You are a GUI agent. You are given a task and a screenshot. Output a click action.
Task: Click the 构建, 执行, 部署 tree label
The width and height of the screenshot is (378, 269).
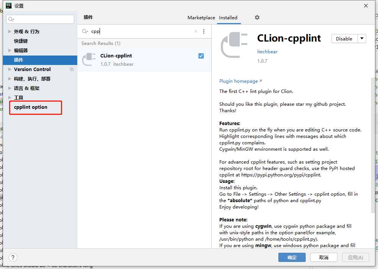pos(32,79)
